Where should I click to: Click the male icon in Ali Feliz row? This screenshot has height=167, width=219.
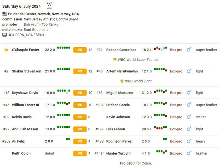click(189, 141)
